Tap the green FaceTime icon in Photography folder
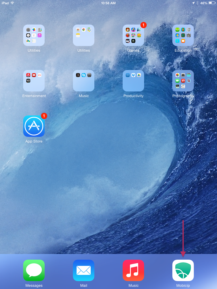This screenshot has width=217, height=289. coord(177,81)
